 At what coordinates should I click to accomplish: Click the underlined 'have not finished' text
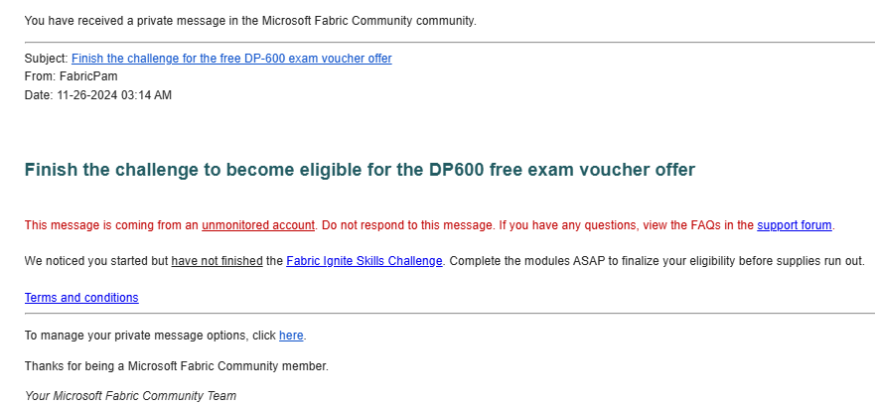[218, 261]
